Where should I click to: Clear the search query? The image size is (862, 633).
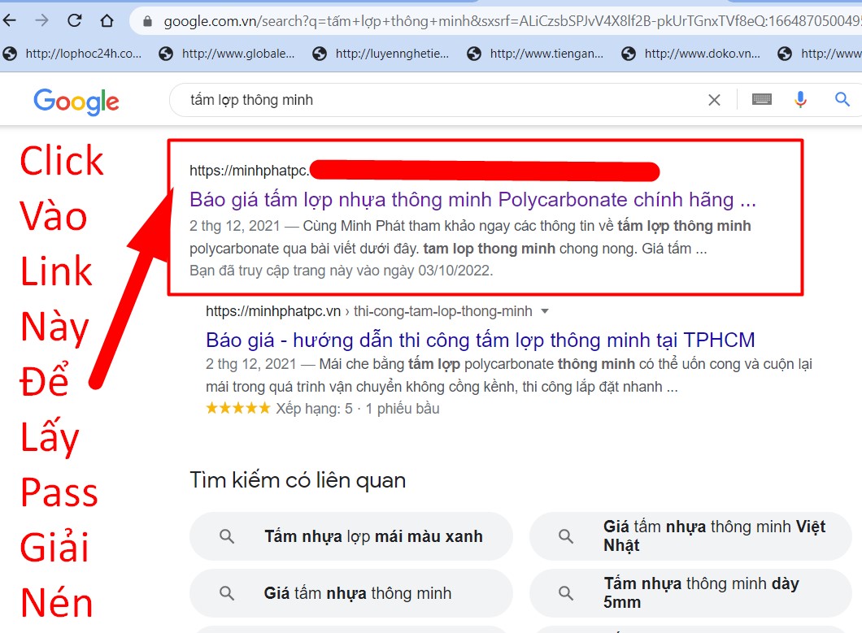(714, 100)
